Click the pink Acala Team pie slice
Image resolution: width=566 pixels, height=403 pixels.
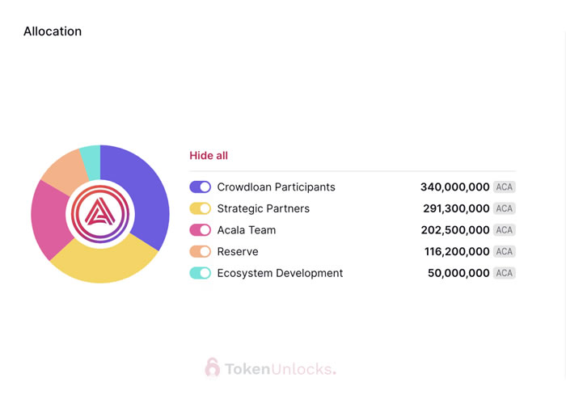49,218
